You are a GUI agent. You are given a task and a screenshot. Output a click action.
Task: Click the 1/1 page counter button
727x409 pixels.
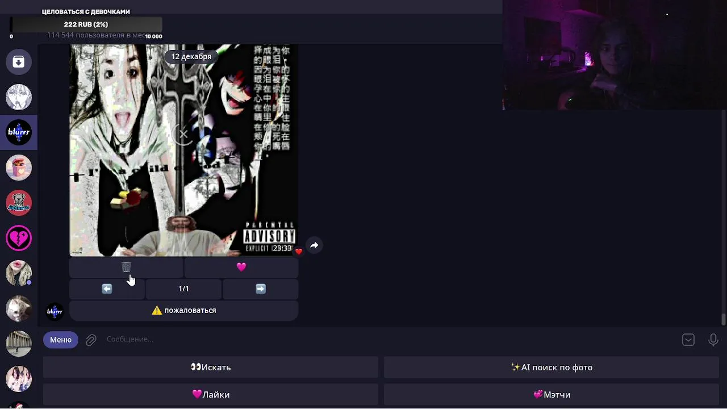pos(183,289)
